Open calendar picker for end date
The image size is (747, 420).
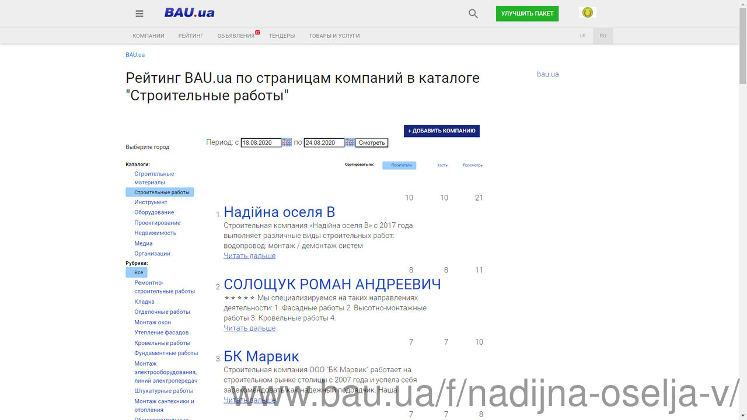[x=350, y=142]
